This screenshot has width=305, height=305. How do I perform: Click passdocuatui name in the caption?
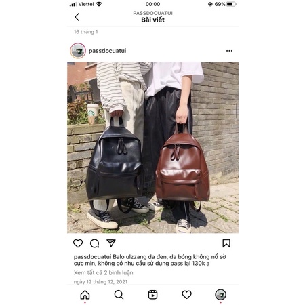pos(92,257)
